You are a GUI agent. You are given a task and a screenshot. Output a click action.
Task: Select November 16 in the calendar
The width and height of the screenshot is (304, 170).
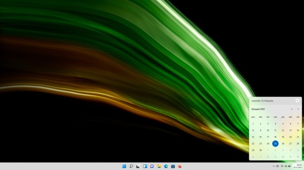[x=260, y=137]
